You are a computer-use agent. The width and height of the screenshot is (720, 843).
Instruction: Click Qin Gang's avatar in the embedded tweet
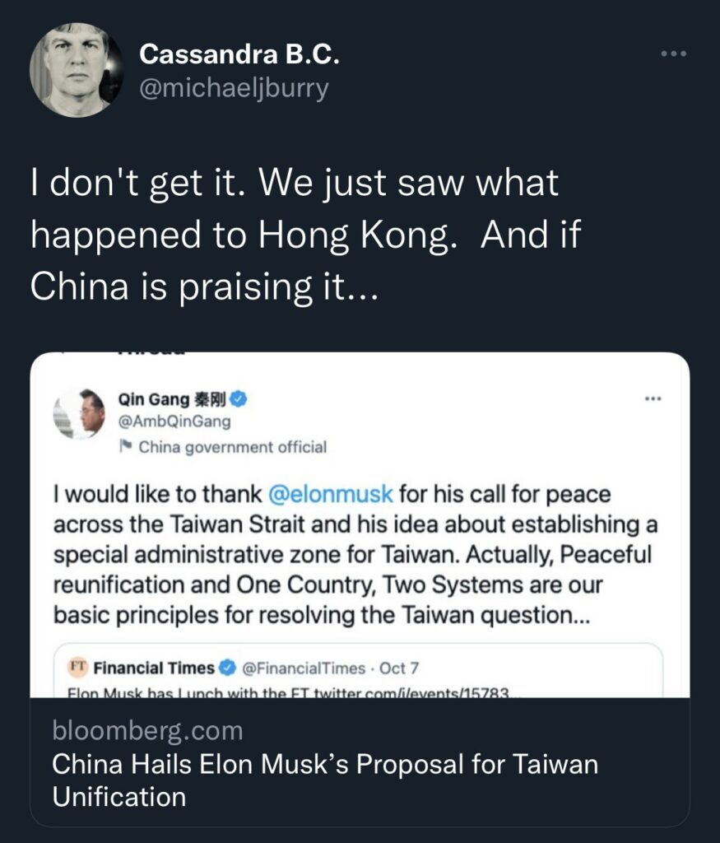[x=79, y=412]
